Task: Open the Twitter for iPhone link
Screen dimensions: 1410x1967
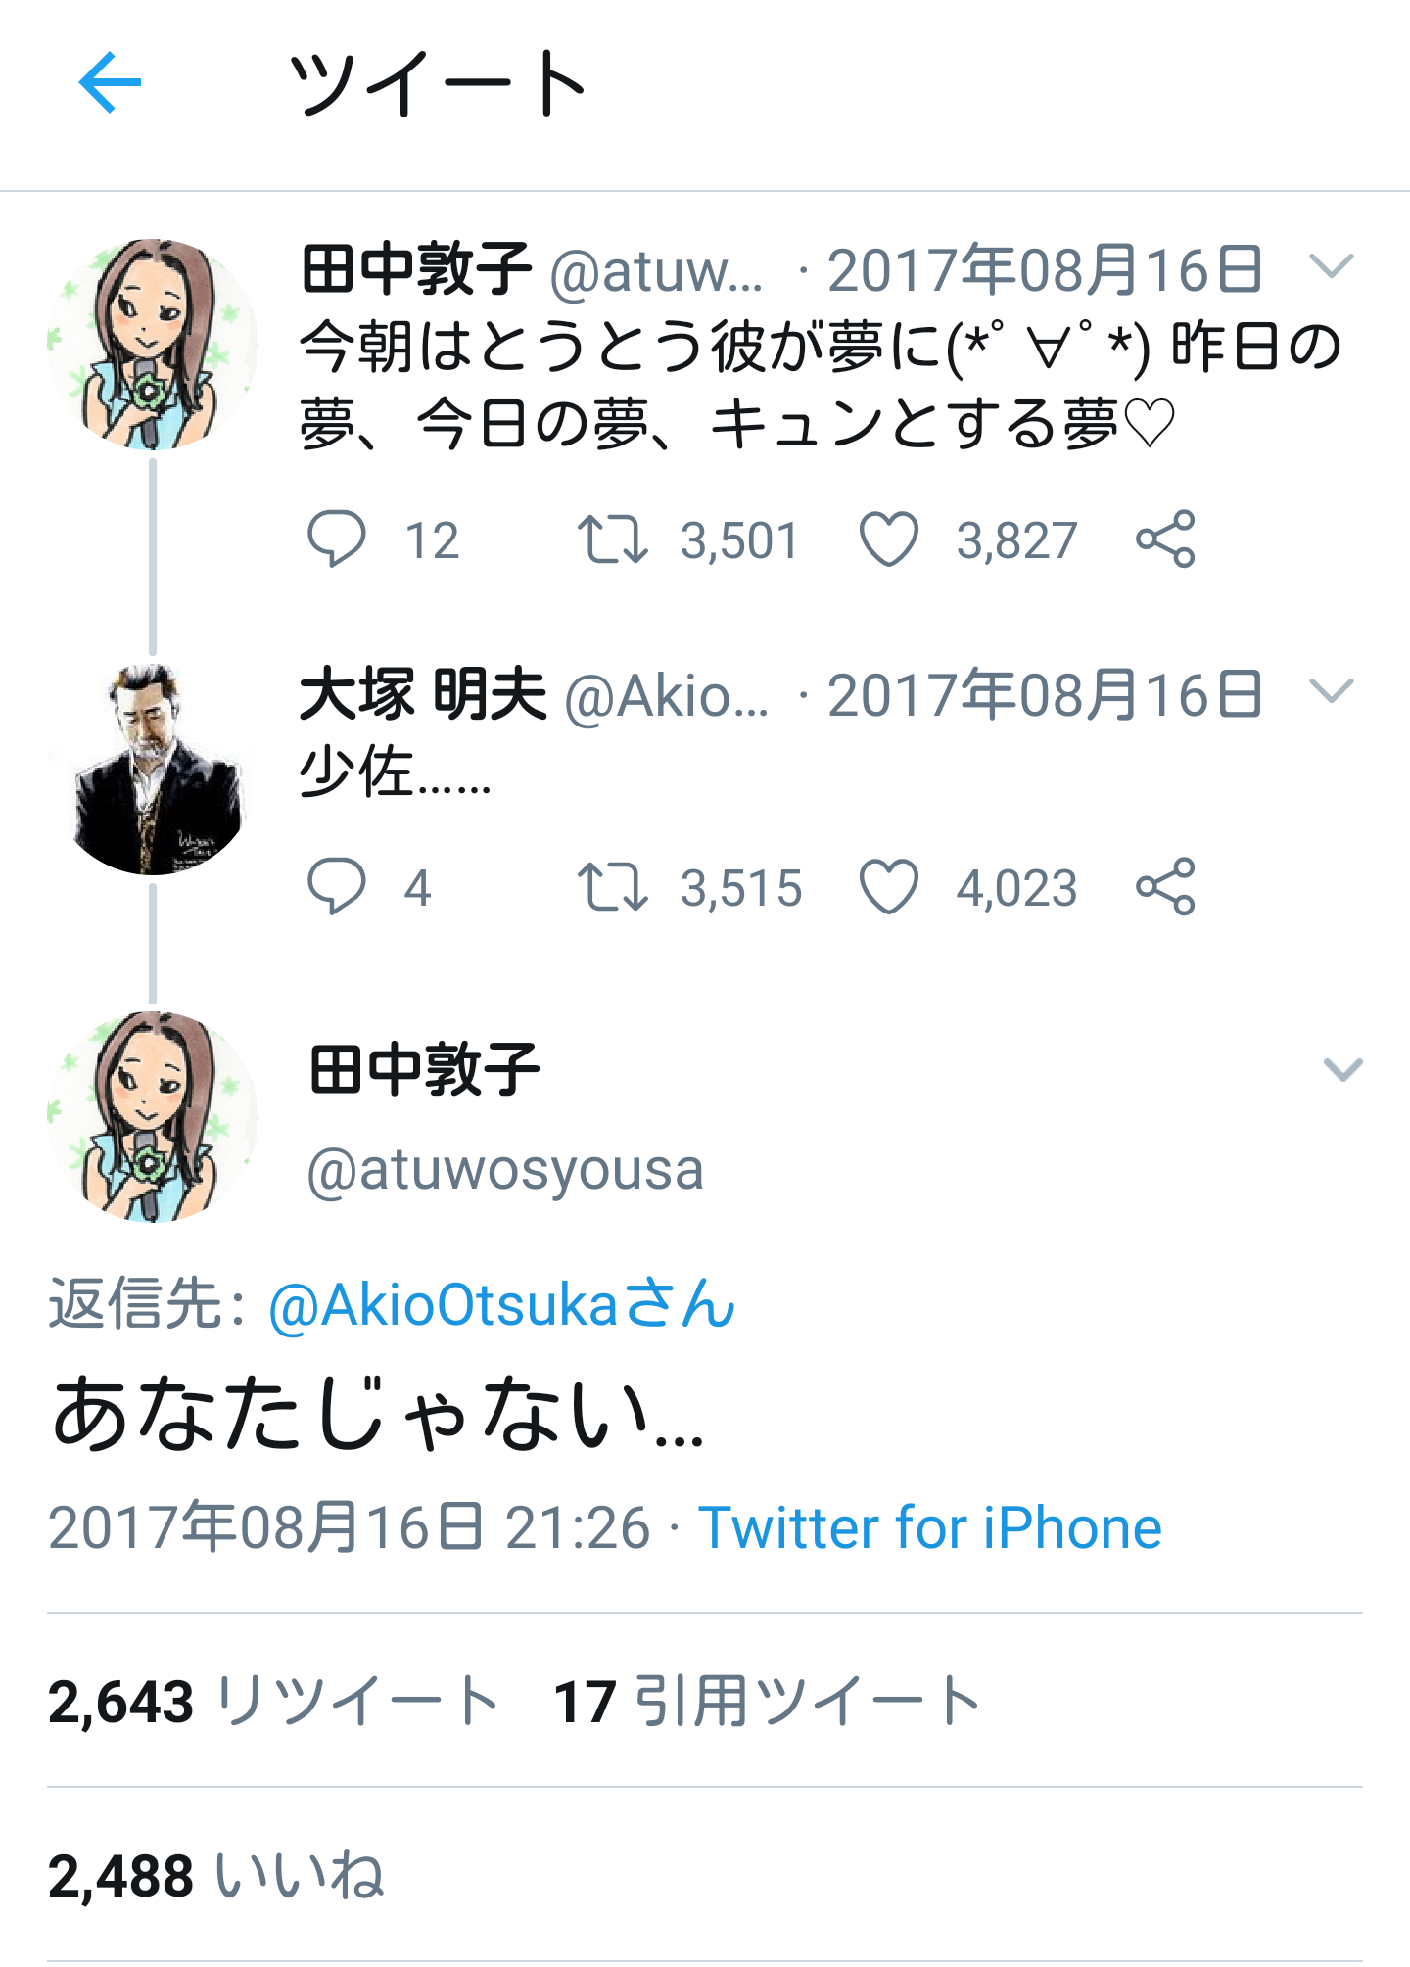Action: [x=929, y=1527]
